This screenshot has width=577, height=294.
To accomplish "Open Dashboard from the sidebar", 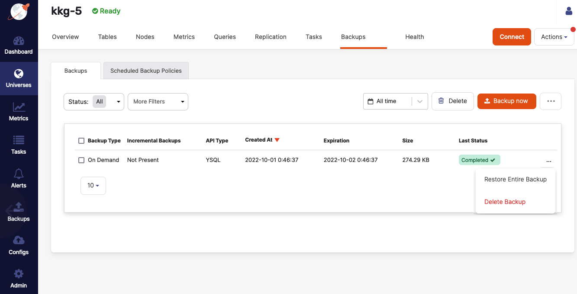I will click(19, 45).
